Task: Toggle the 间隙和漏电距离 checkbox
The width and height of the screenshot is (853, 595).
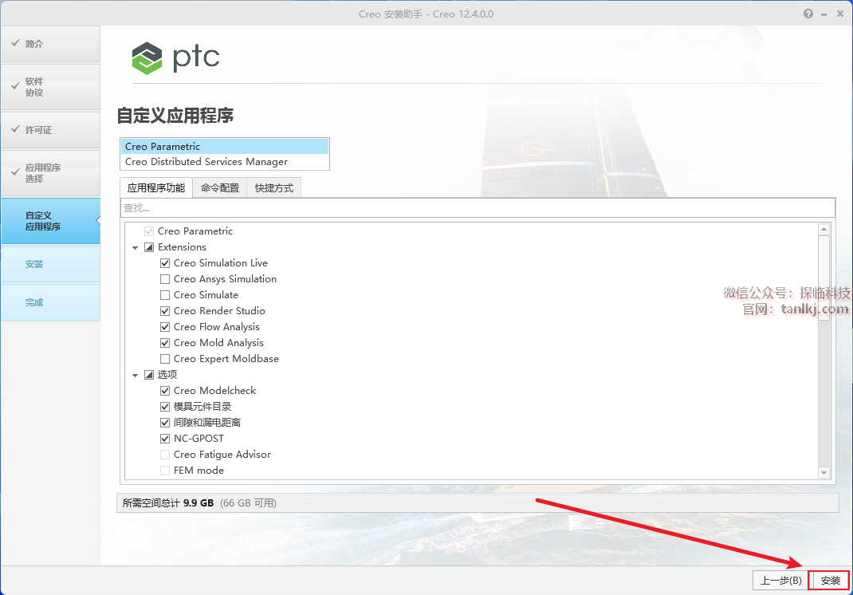Action: click(165, 423)
